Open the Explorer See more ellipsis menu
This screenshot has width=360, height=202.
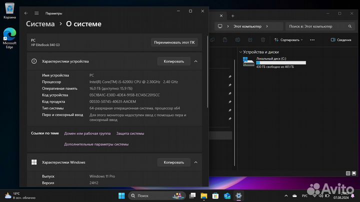click(x=312, y=40)
